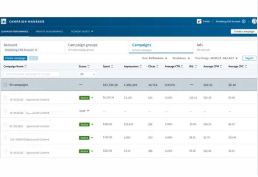Sort by Average CPC column arrows
The height and width of the screenshot is (177, 258).
pos(246,66)
